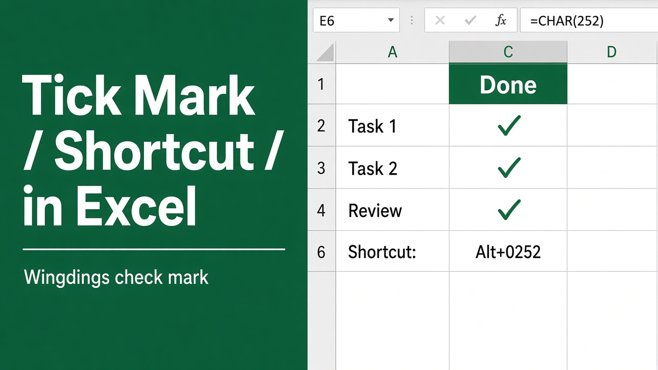This screenshot has height=370, width=658.
Task: Click the Shortcut: cell
Action: click(x=392, y=252)
